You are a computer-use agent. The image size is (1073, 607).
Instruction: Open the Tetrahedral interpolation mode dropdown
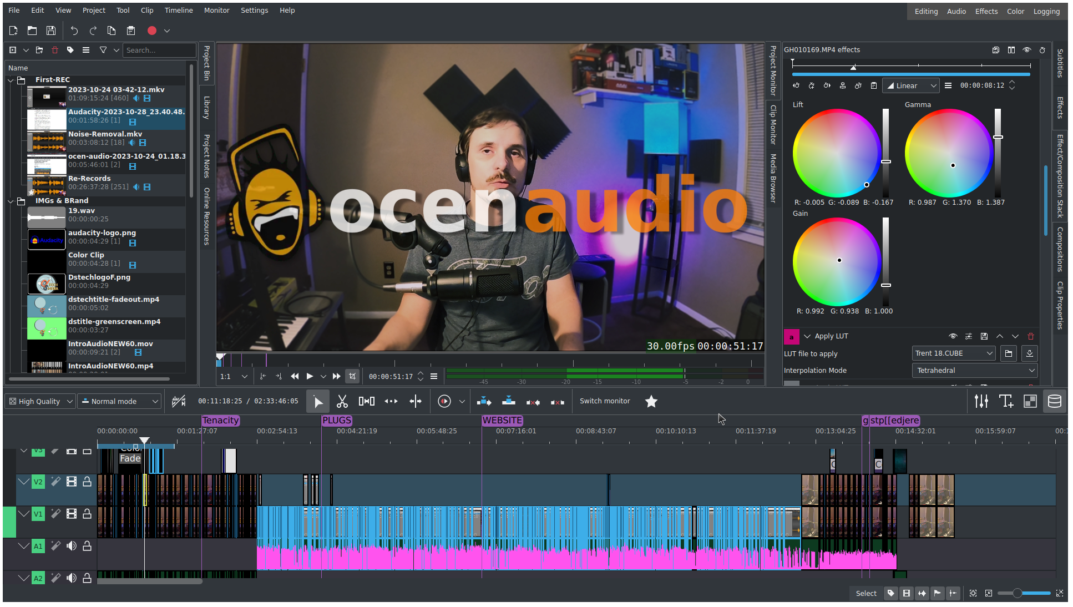tap(975, 371)
